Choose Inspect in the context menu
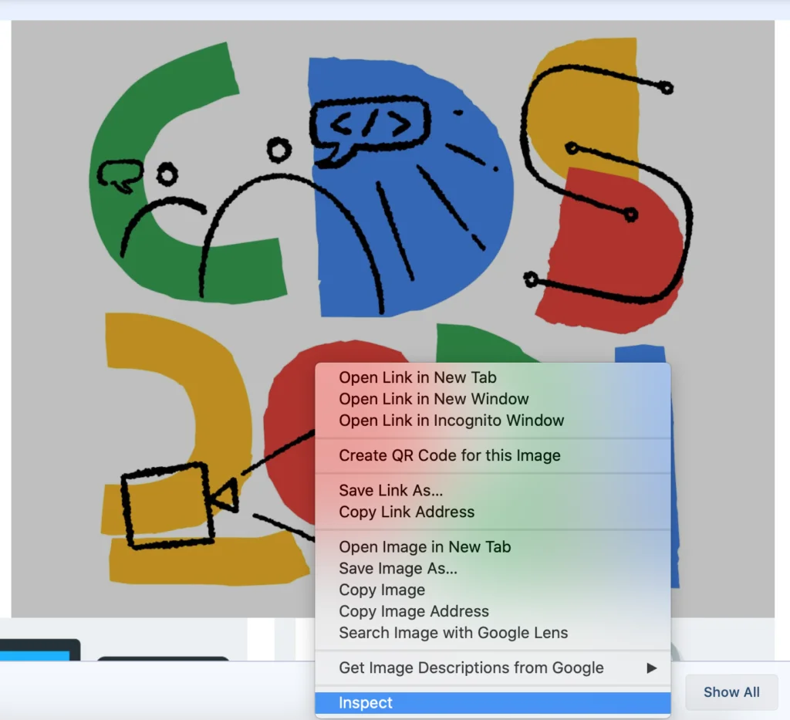 [493, 703]
